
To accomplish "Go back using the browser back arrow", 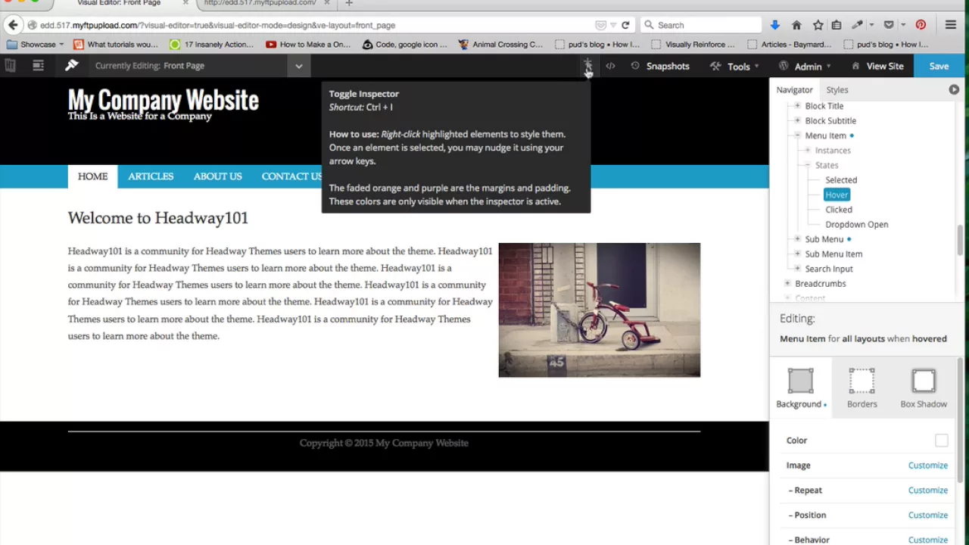I will [x=13, y=25].
